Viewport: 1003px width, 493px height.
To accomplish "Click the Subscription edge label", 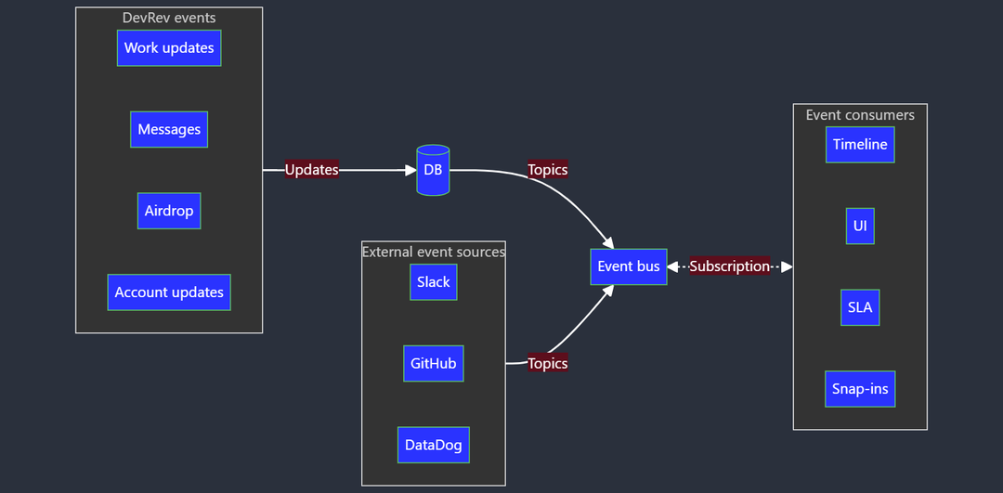I will pyautogui.click(x=730, y=266).
